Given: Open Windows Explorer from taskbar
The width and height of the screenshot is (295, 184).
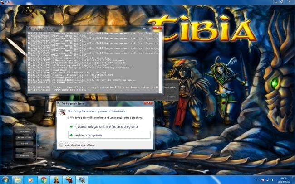Looking at the screenshot, I should [18, 180].
